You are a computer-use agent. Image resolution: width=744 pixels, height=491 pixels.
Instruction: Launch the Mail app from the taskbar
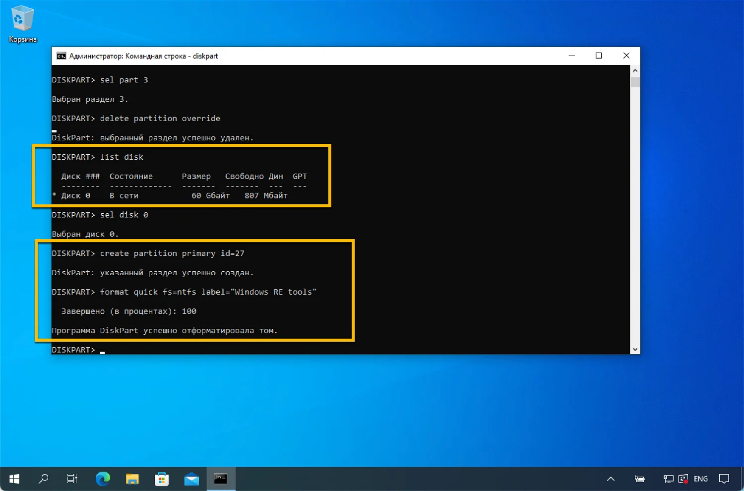coord(191,479)
